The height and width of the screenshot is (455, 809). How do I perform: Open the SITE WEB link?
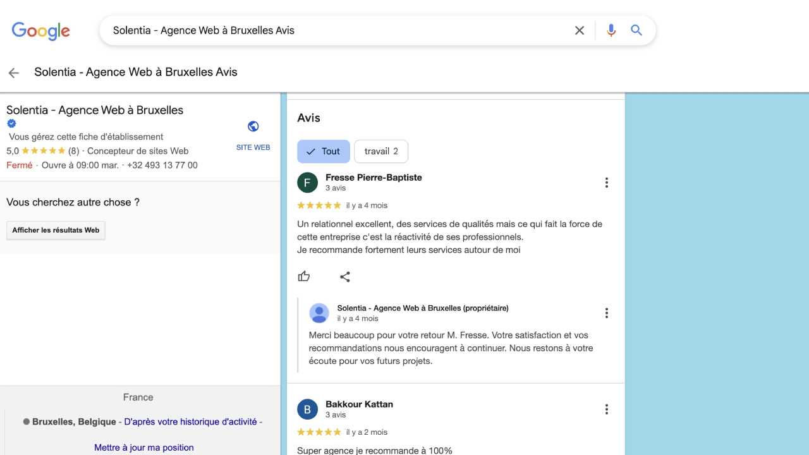(253, 147)
